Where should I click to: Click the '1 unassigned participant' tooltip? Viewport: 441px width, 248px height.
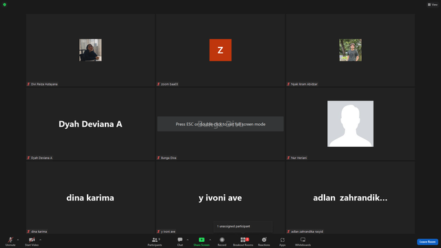[x=243, y=227]
